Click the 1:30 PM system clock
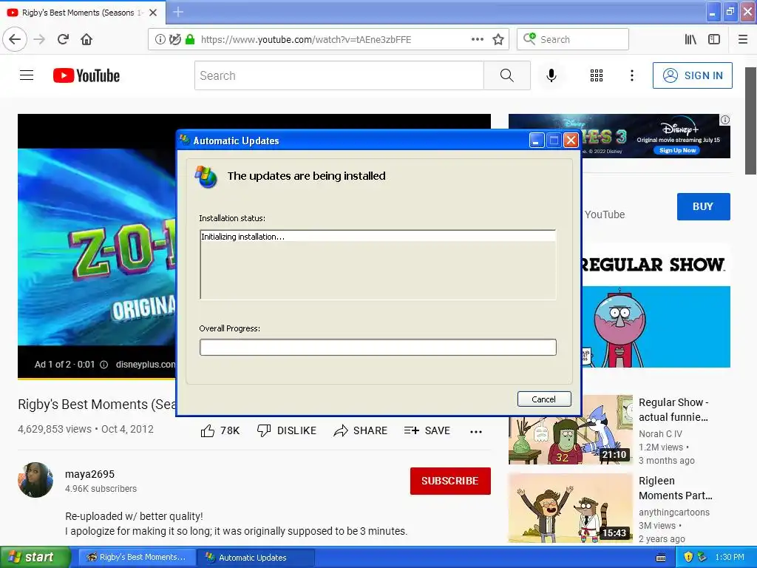Screen dimensions: 757x568 (730, 558)
